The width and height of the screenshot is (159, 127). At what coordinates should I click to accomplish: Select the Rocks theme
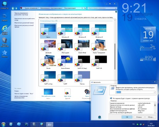coord(48,62)
